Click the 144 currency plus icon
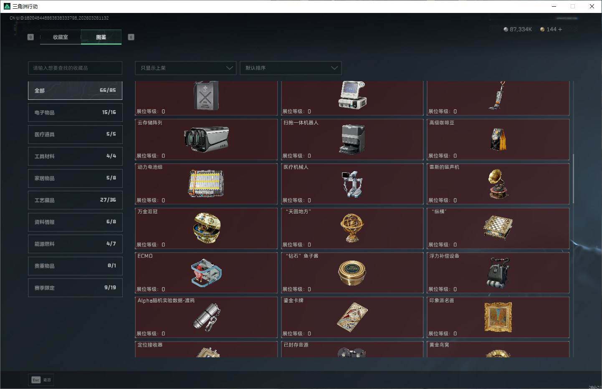Screen dimensions: 602x389 [x=560, y=29]
